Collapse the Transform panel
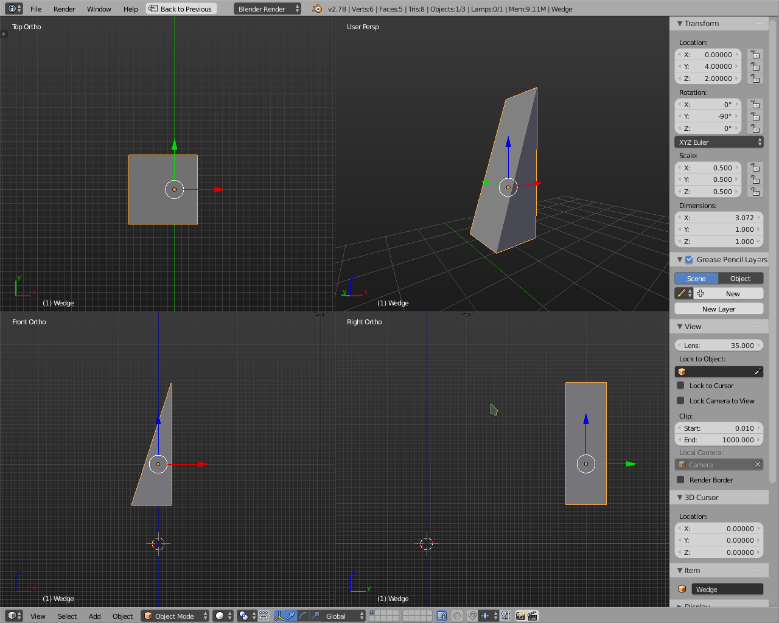The image size is (779, 623). click(x=680, y=24)
